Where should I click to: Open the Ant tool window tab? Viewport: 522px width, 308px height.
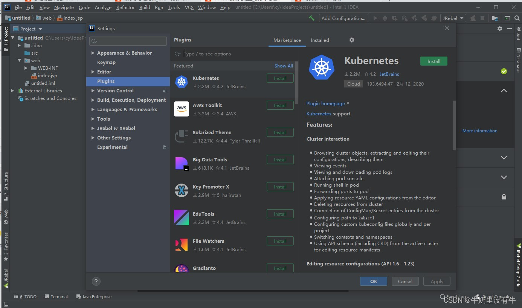[518, 34]
